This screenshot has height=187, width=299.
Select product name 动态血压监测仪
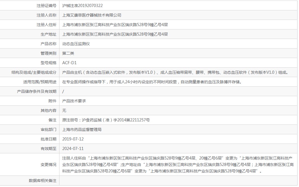(x=76, y=44)
